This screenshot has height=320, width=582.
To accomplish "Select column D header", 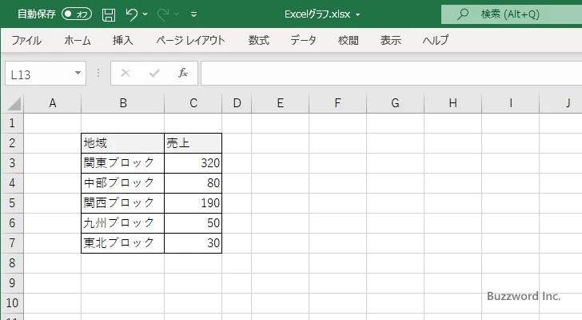I will click(237, 103).
